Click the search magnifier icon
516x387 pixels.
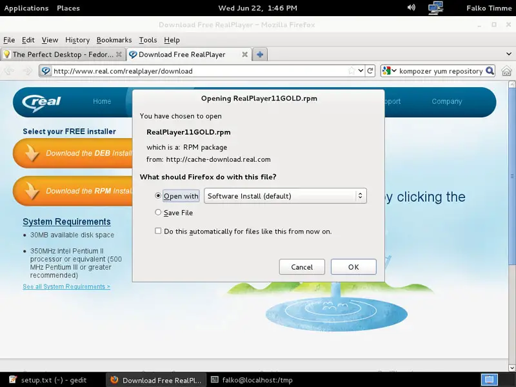click(490, 71)
